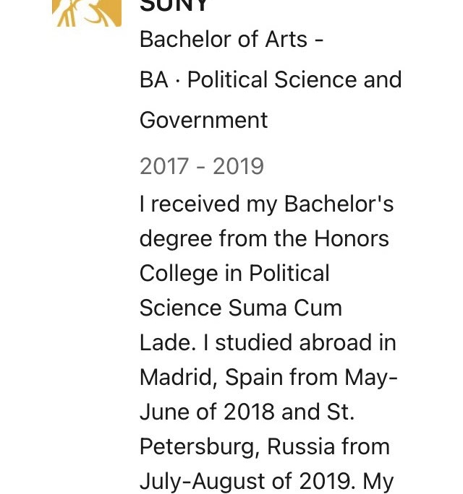This screenshot has width=463, height=494.
Task: Click the year "2017" in date range
Action: tap(164, 166)
